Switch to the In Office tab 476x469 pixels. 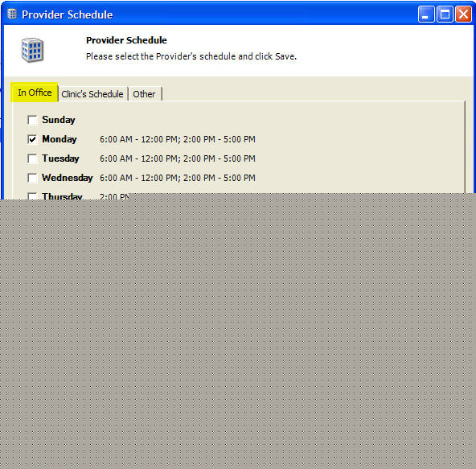(x=35, y=93)
